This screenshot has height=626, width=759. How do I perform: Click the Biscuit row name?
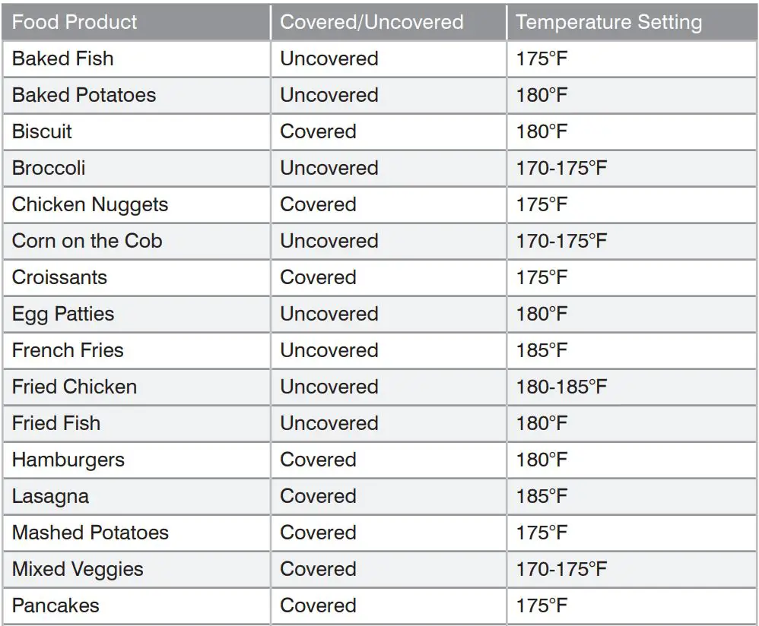(x=42, y=131)
